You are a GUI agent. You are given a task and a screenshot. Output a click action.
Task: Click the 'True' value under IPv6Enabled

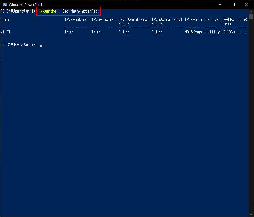pos(96,32)
